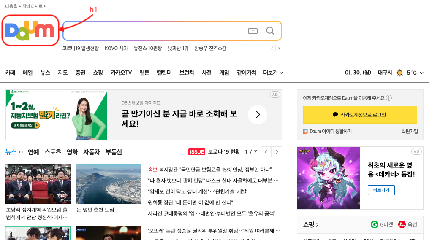Viewport: 429px width, 240px height.
Task: Click the round arrow on insurance banner
Action: click(x=258, y=115)
